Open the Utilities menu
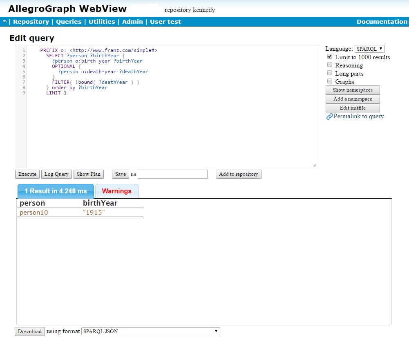The width and height of the screenshot is (409, 345). [102, 22]
